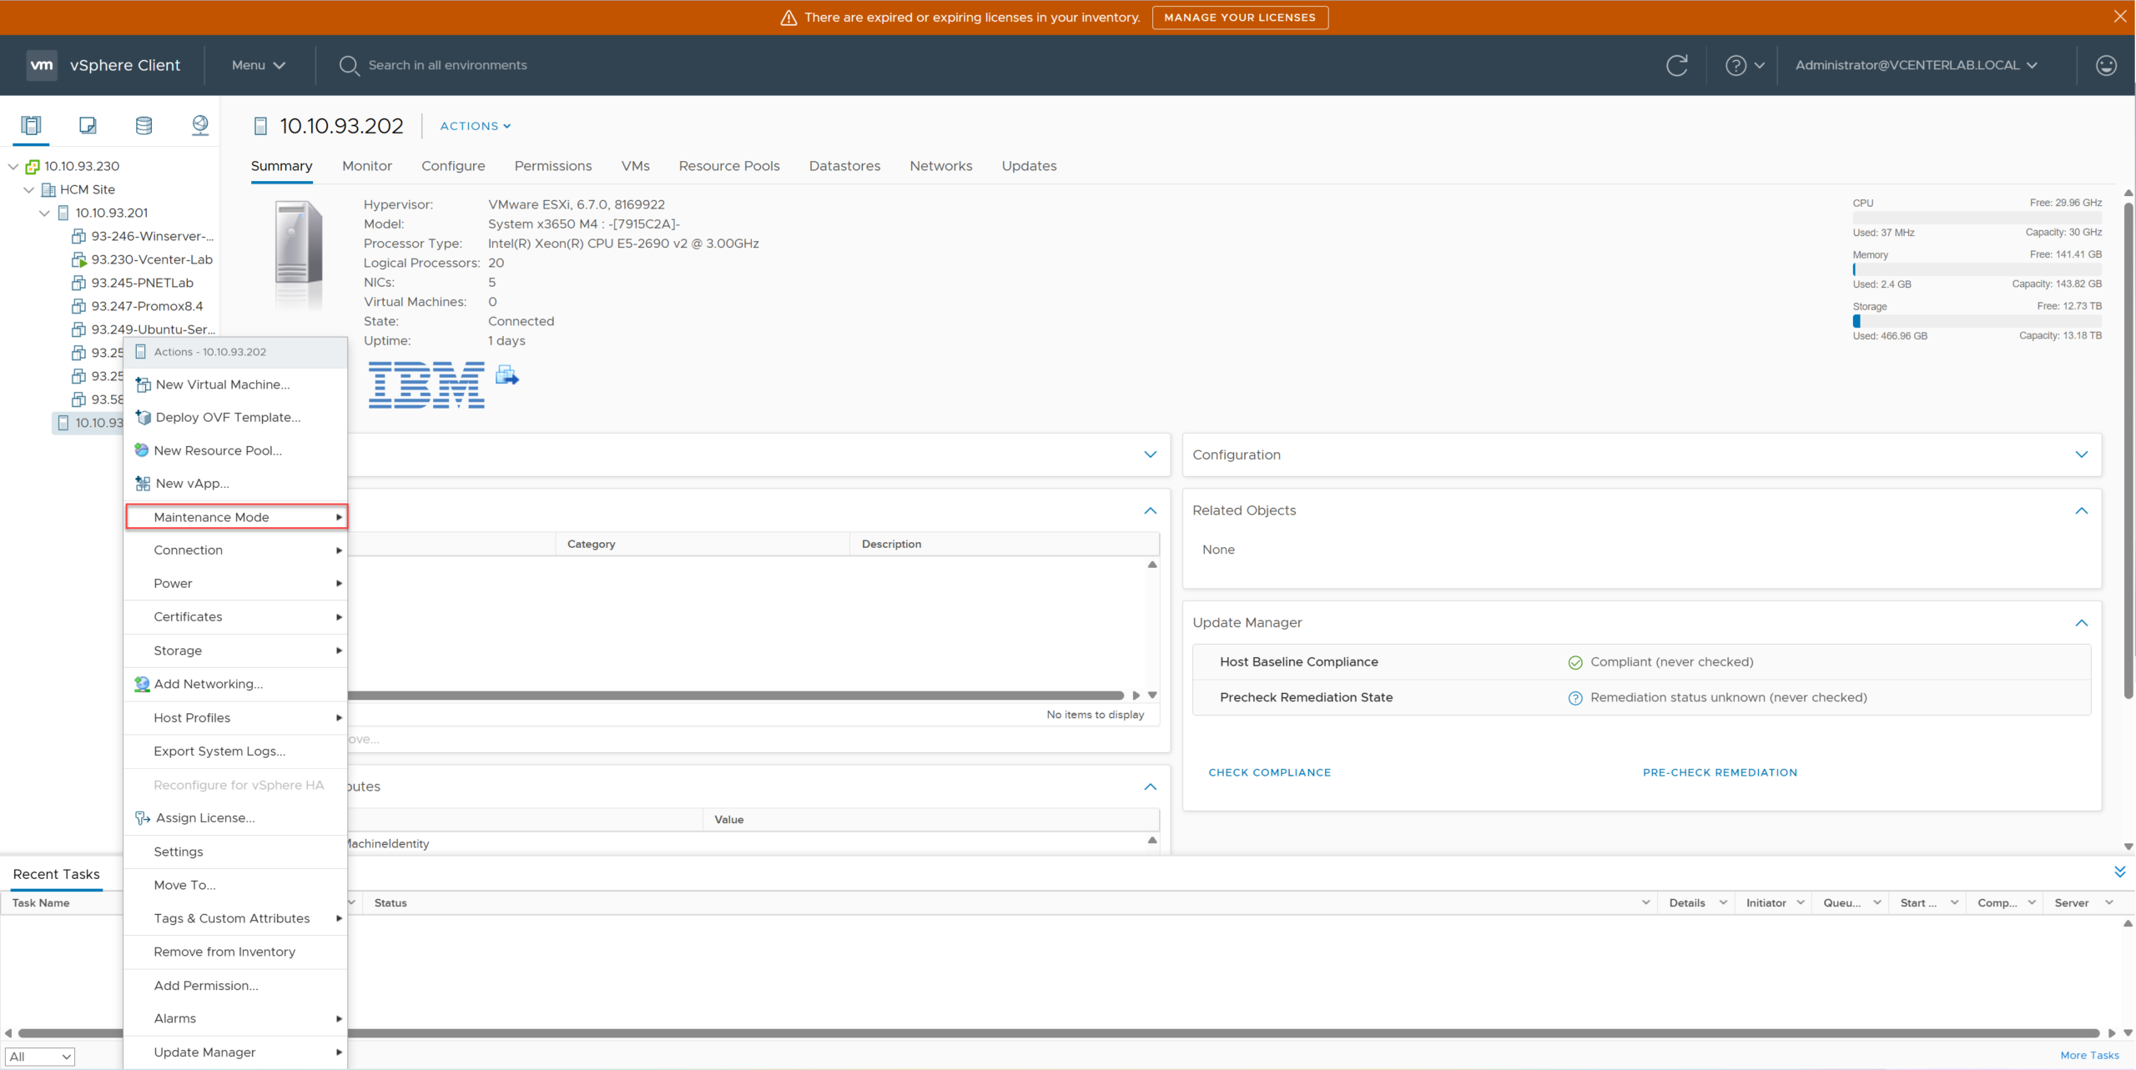Click the refresh icon in the top bar

pos(1676,65)
